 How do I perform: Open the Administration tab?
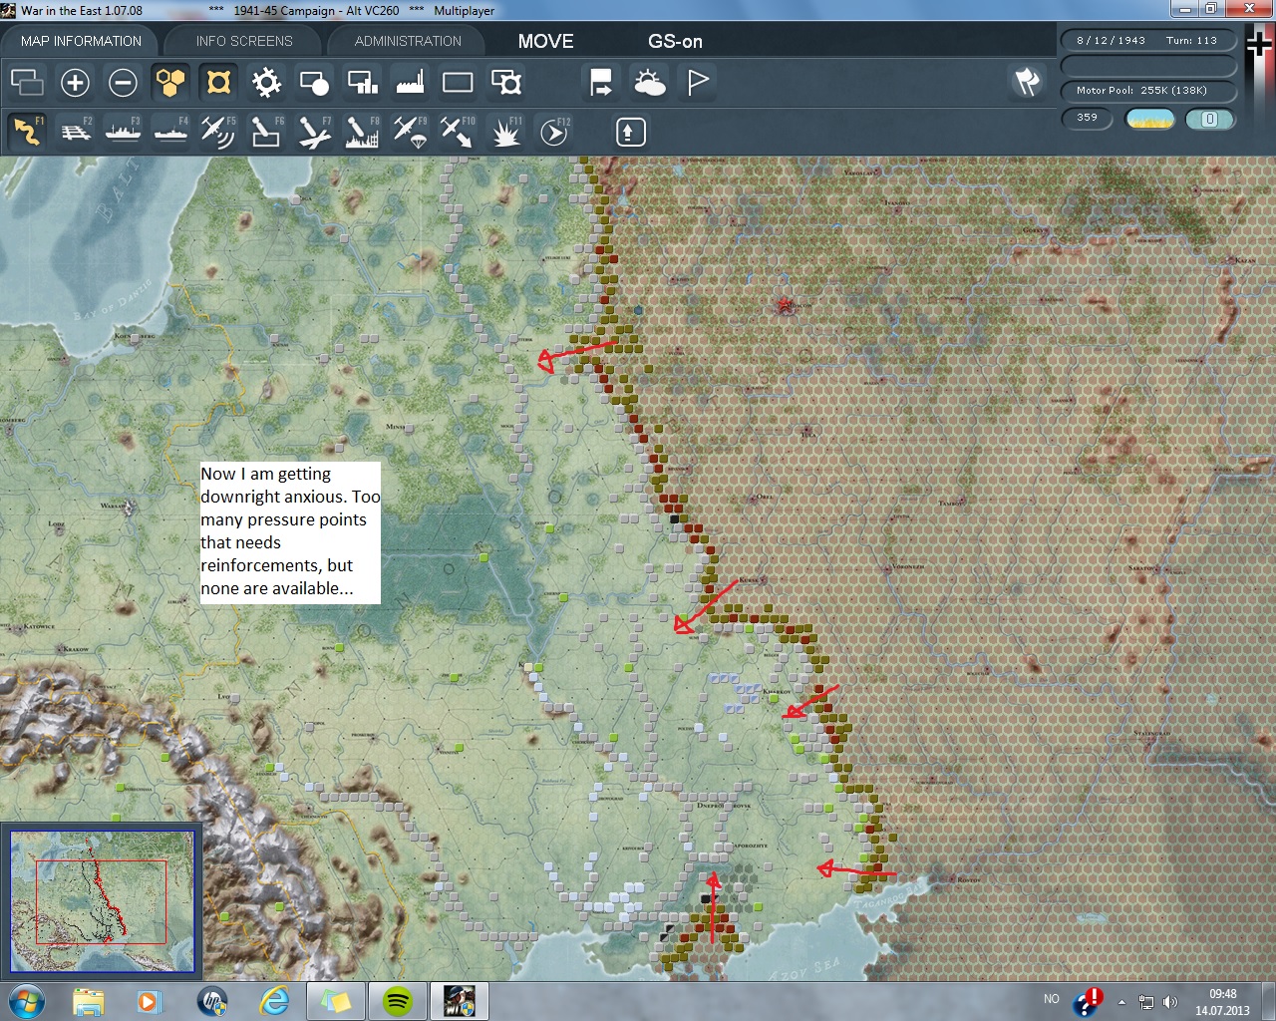(x=408, y=41)
